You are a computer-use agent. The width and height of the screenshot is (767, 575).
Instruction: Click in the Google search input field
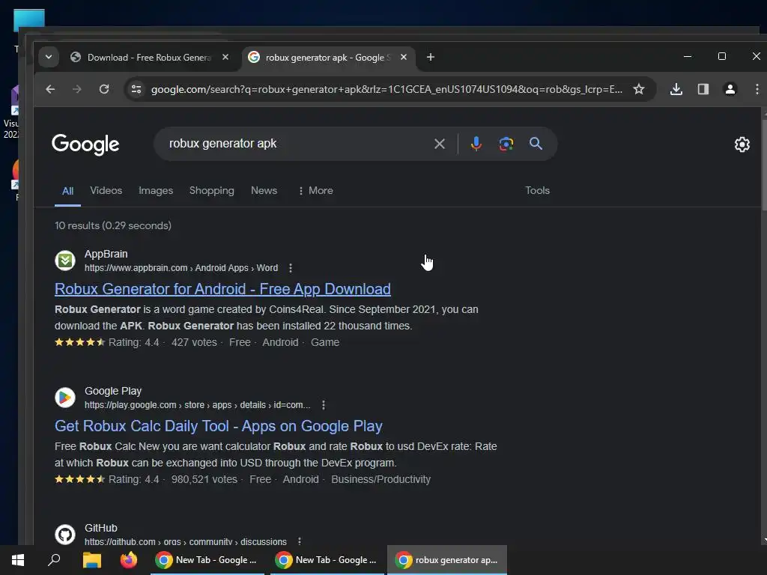point(296,144)
